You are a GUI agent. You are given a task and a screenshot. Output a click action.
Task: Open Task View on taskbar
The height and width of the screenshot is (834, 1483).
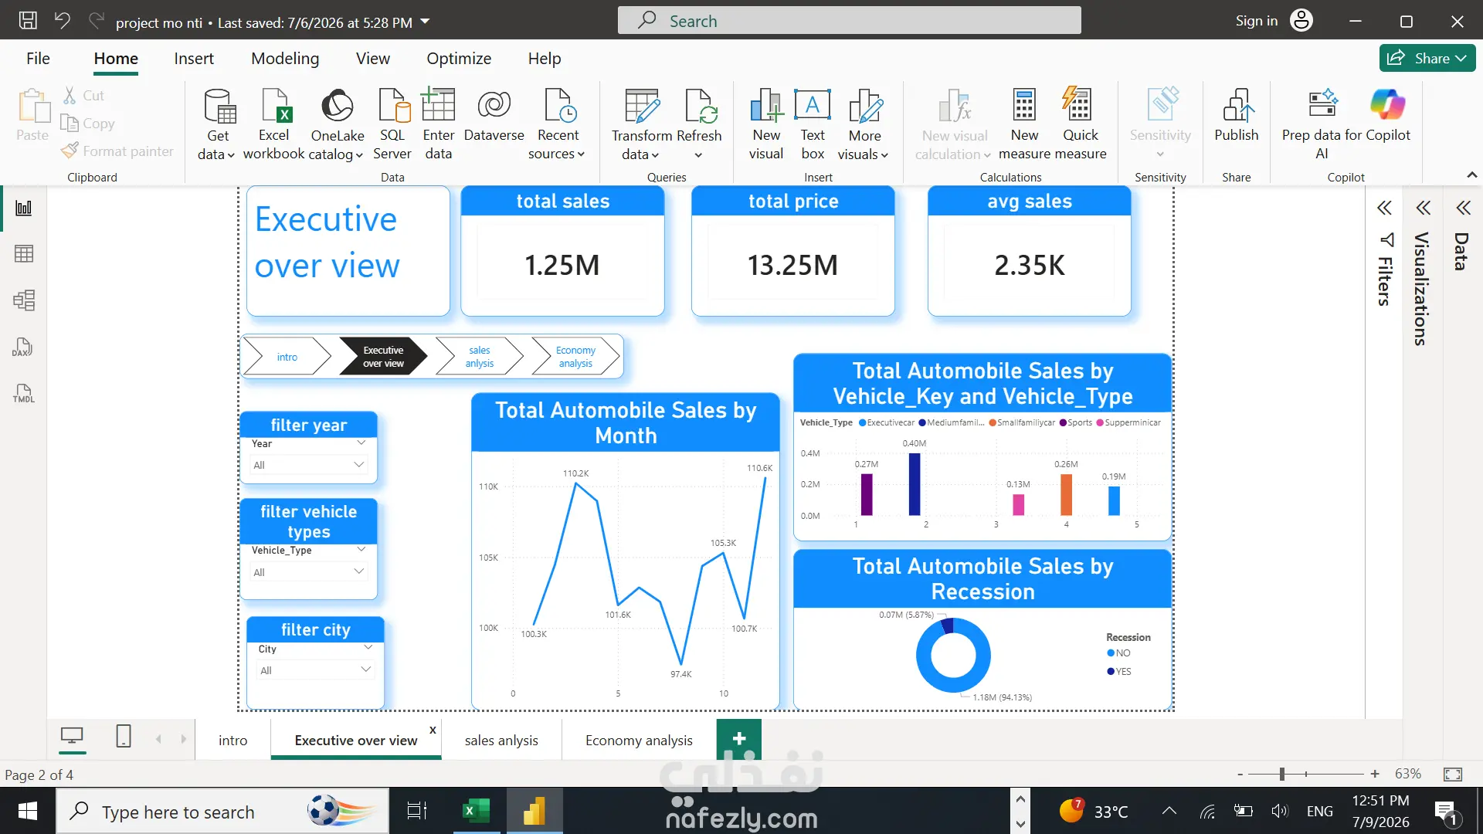click(x=417, y=811)
